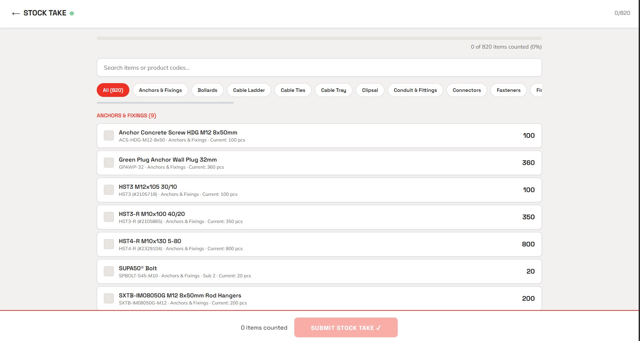This screenshot has width=640, height=341.
Task: Filter by Conduit & Fittings
Action: (415, 90)
